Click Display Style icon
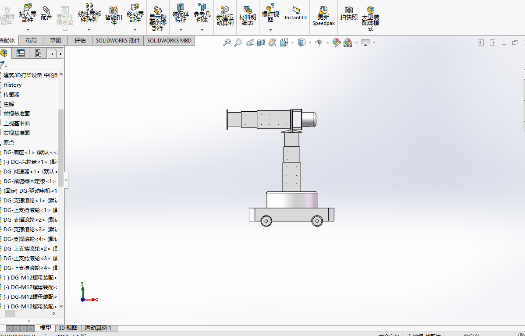This screenshot has width=525, height=336. (302, 42)
